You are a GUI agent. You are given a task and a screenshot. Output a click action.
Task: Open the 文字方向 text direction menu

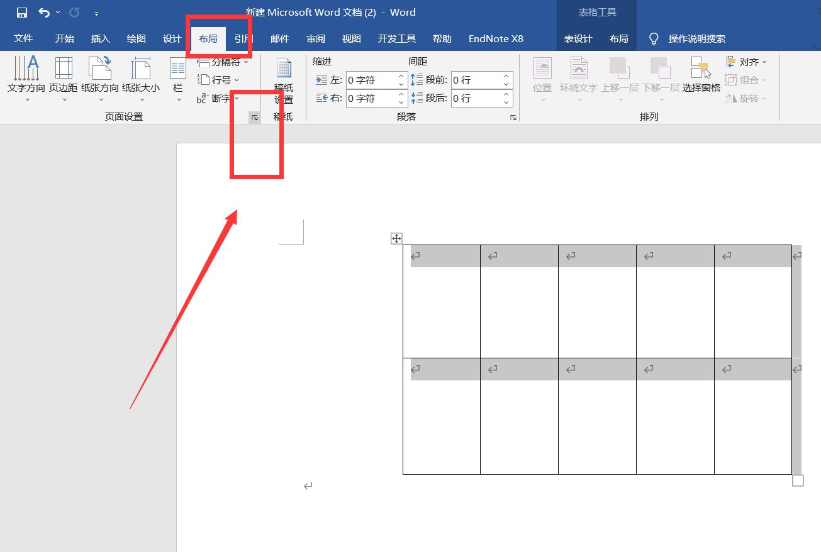[x=26, y=79]
